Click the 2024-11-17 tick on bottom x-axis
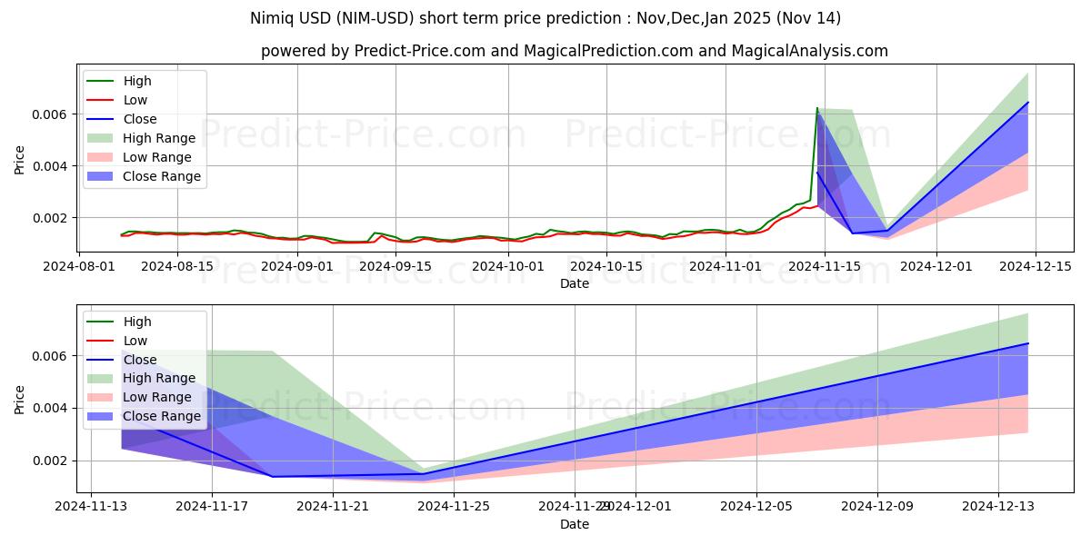Viewport: 1091px width, 545px height. [212, 509]
